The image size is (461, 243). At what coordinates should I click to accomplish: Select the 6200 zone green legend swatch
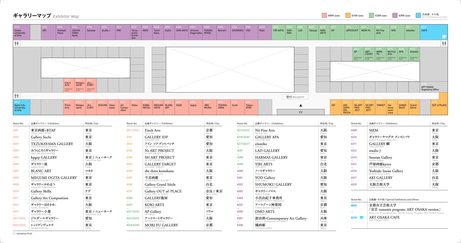[371, 16]
